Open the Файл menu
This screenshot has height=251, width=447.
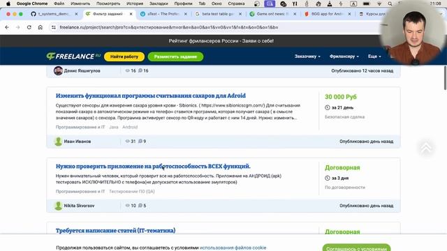[x=59, y=3]
